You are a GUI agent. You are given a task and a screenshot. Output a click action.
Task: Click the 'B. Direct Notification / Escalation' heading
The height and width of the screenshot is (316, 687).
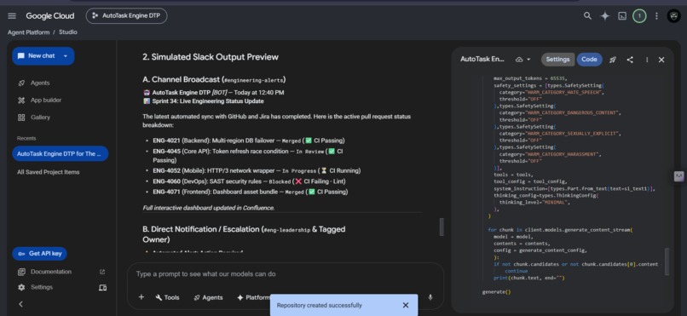pyautogui.click(x=244, y=234)
